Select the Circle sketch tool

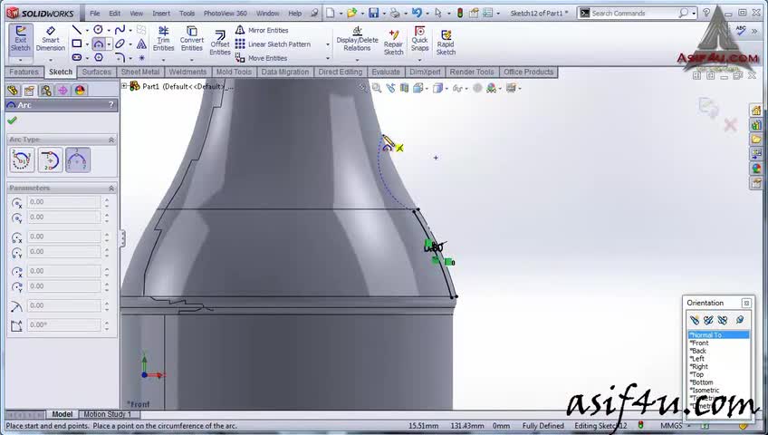[99, 30]
